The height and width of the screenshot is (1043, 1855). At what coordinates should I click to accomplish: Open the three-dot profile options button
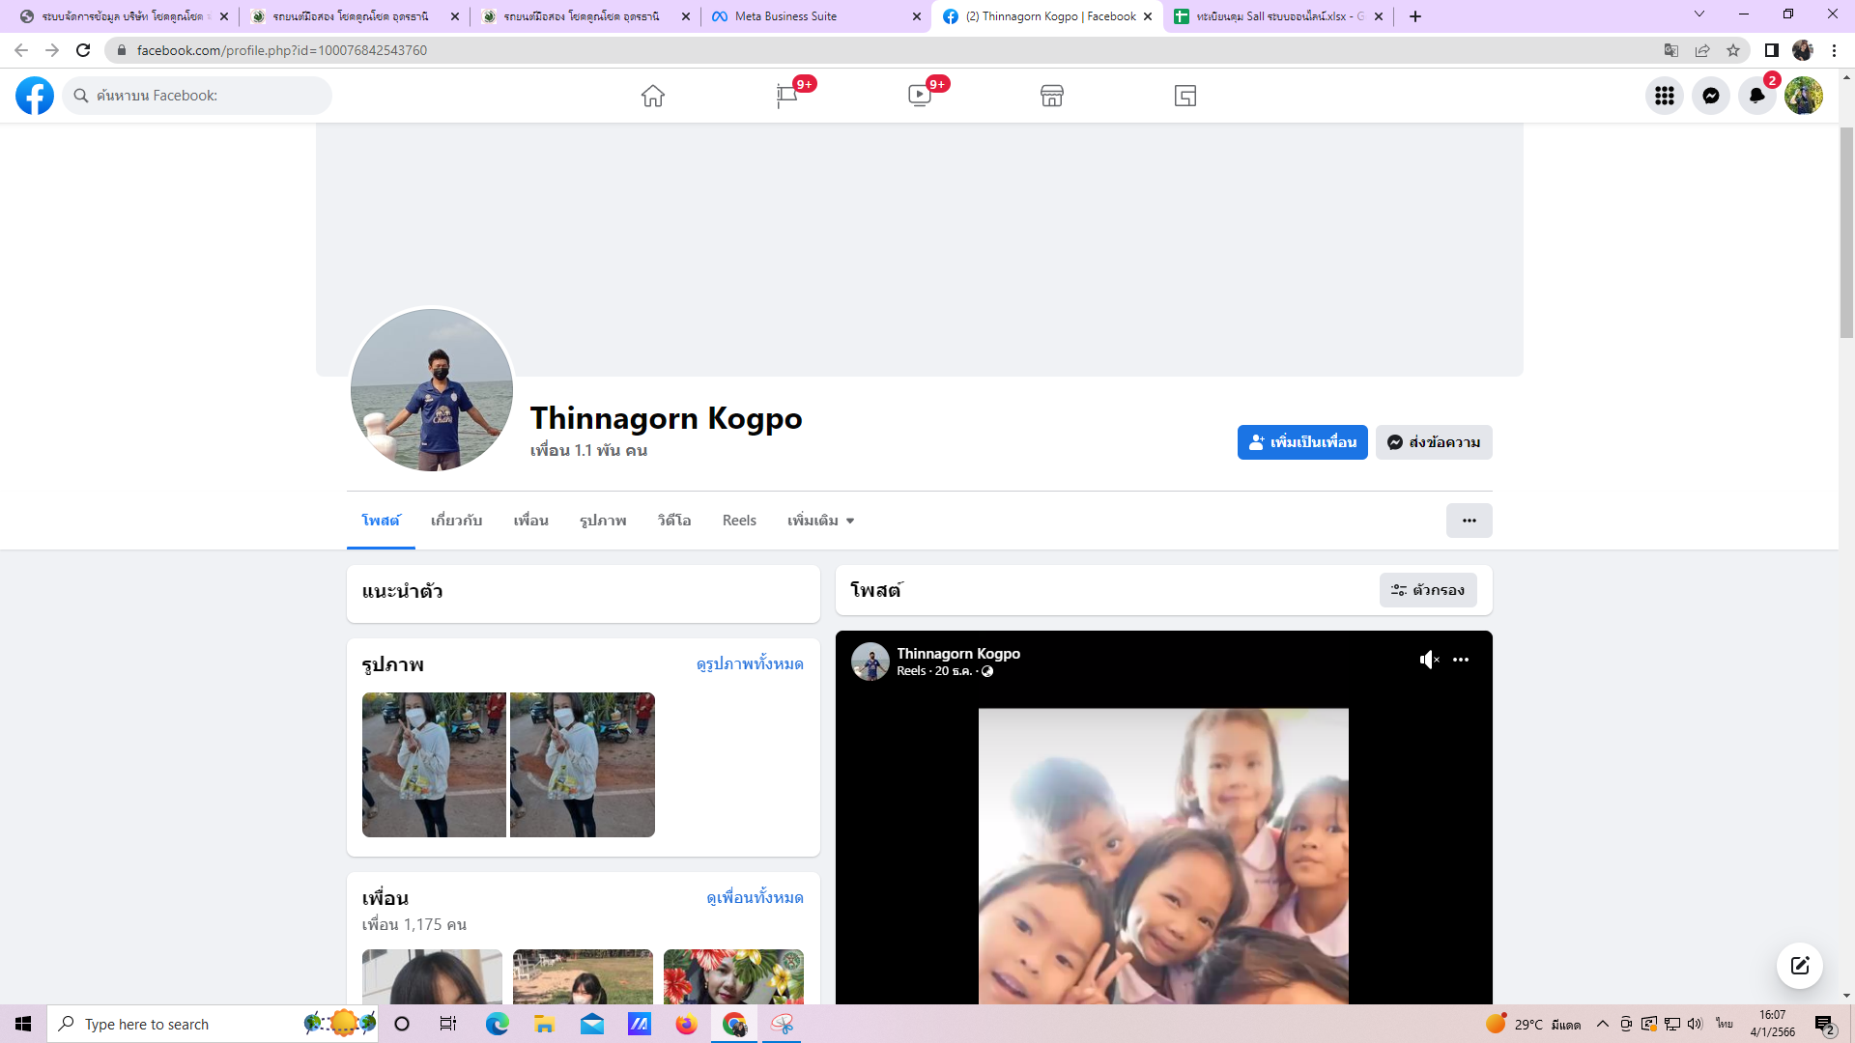[x=1469, y=521]
